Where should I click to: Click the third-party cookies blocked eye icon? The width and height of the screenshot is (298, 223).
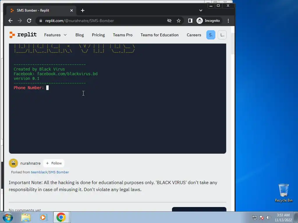point(169,21)
